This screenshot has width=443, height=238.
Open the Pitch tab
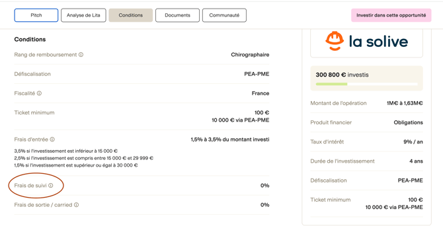pyautogui.click(x=36, y=15)
